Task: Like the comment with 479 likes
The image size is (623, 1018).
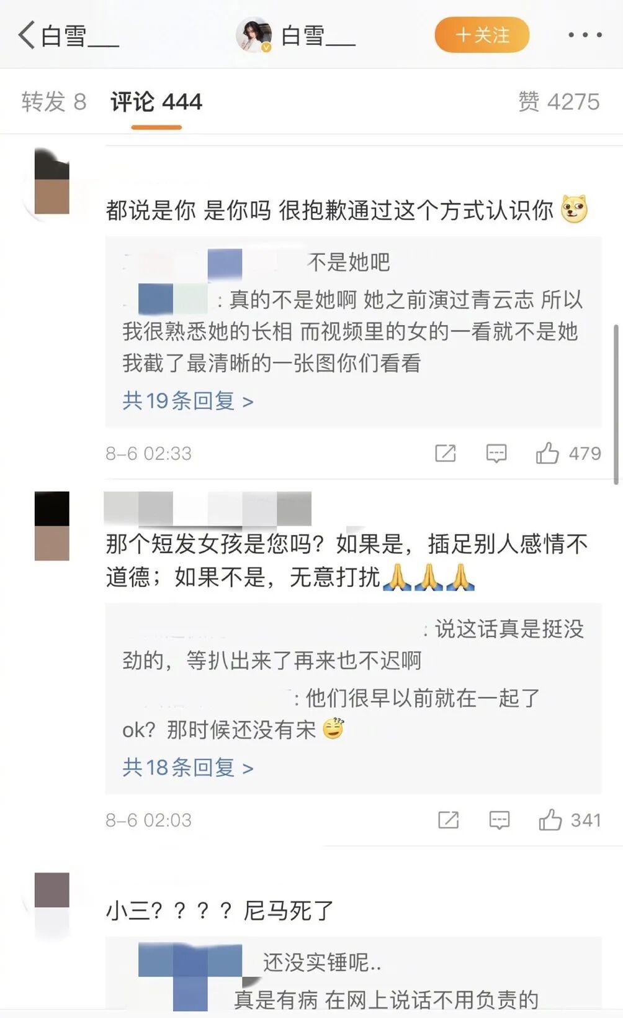Action: [x=547, y=453]
